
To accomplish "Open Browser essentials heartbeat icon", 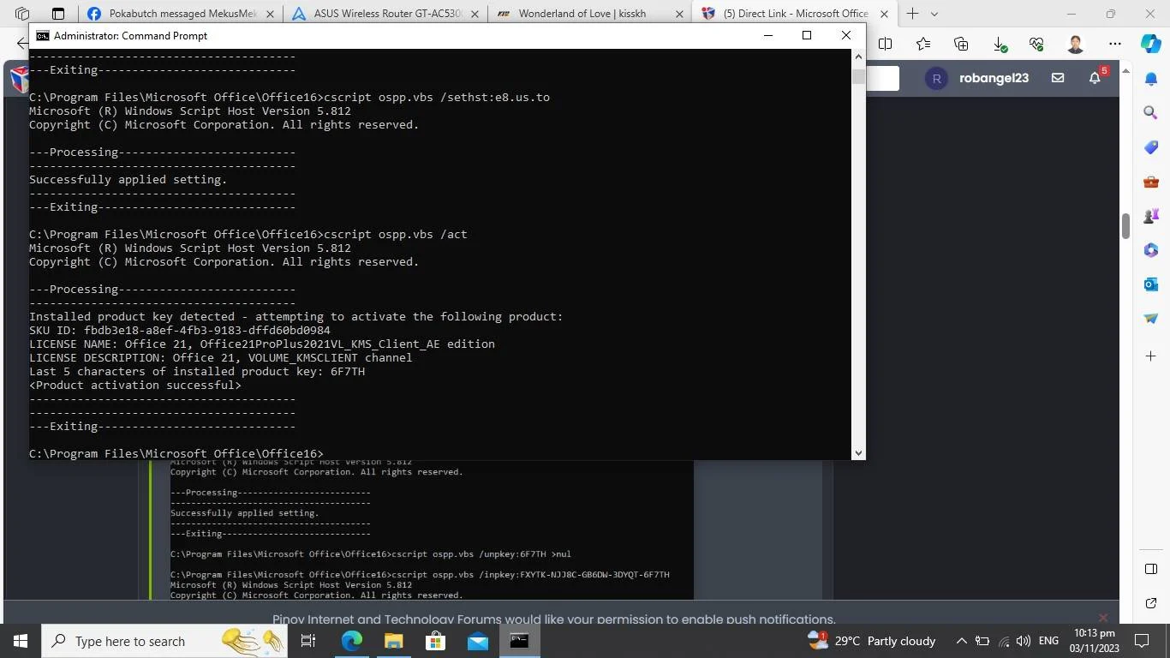I will pos(1036,44).
